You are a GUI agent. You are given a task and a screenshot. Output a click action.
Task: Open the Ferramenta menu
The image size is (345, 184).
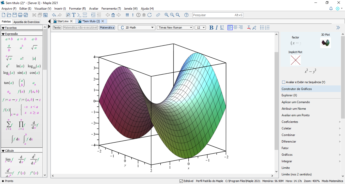[x=111, y=8]
